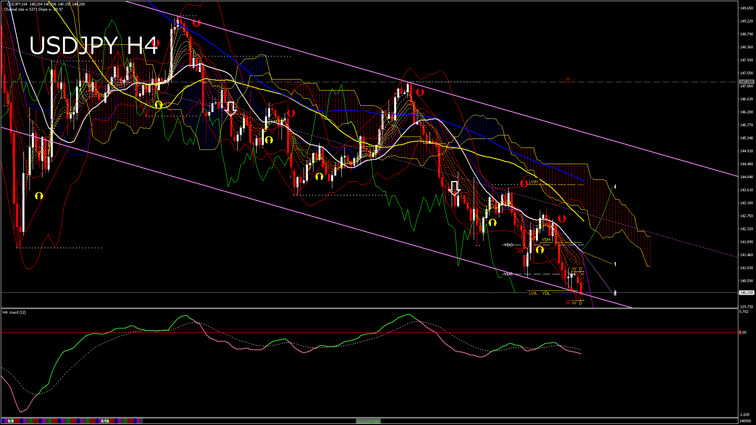Image resolution: width=756 pixels, height=425 pixels.
Task: Click the USDJPY H4 chart title text
Action: click(x=94, y=46)
